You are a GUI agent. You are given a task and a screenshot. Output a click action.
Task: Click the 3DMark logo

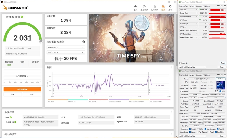coord(15,8)
